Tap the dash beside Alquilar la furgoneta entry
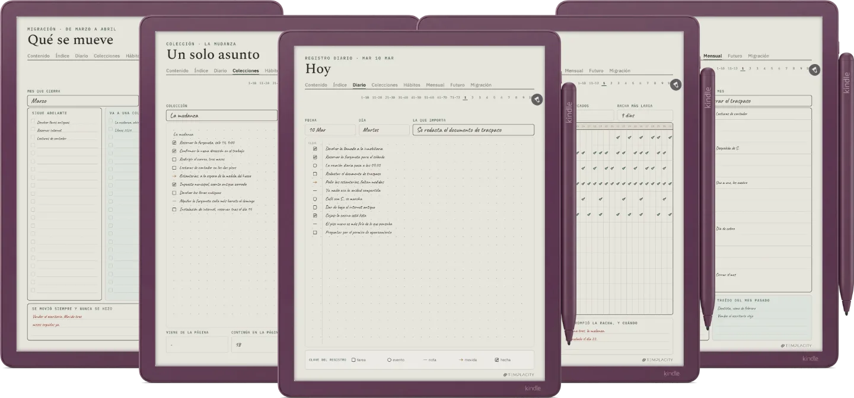 (174, 201)
